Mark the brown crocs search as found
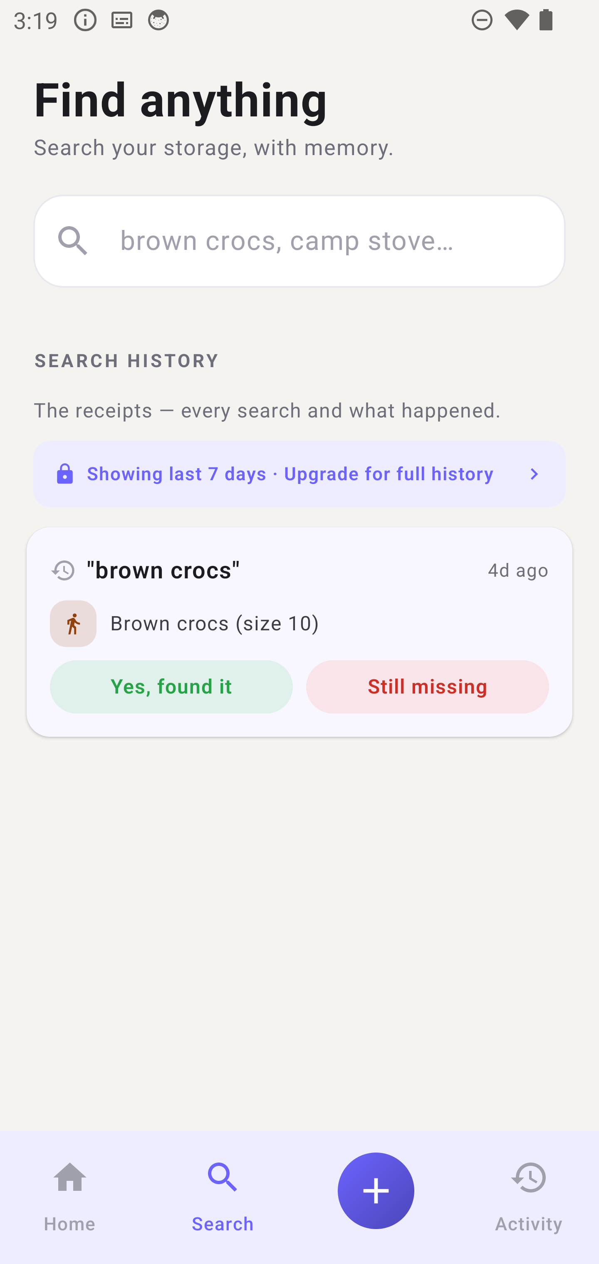 171,686
